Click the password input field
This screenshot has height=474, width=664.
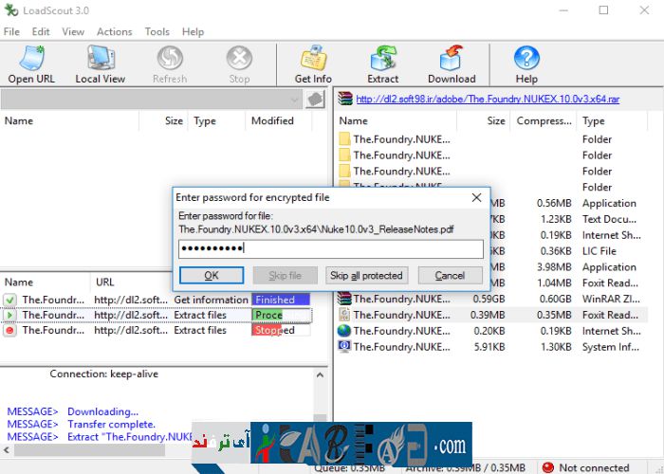pyautogui.click(x=330, y=248)
